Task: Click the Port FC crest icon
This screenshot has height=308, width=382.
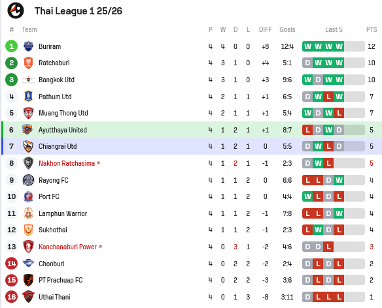Action: pyautogui.click(x=28, y=196)
